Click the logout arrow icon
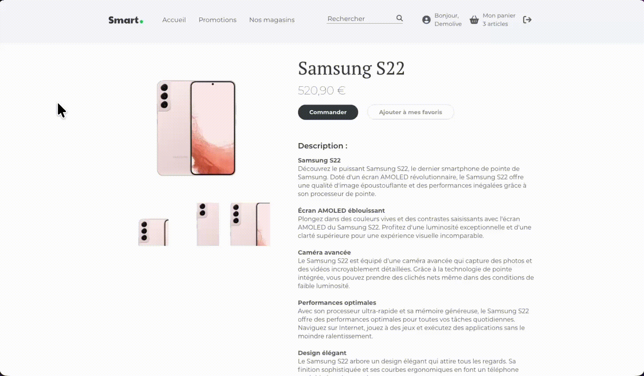Image resolution: width=644 pixels, height=376 pixels. tap(527, 20)
